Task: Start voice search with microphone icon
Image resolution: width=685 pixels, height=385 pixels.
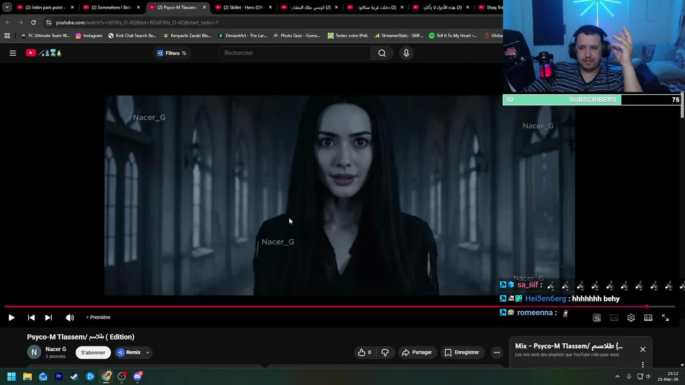Action: (406, 53)
